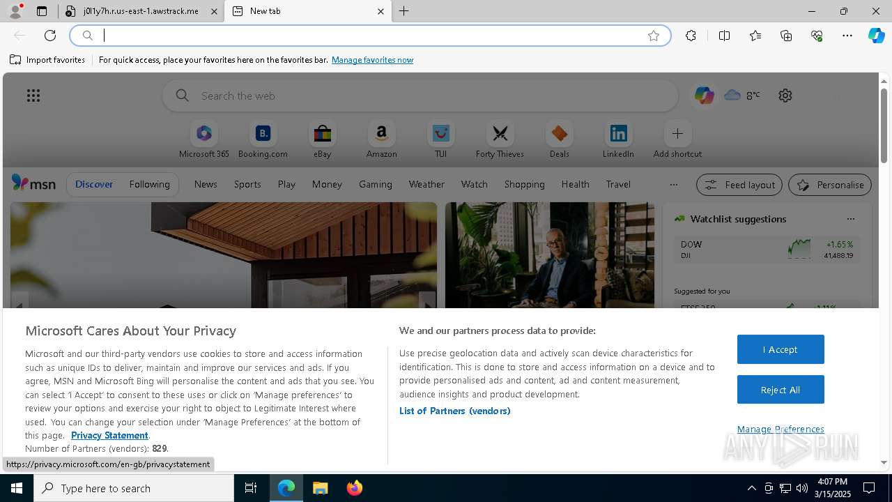This screenshot has width=892, height=502.
Task: Open List of Partners (vendors) link
Action: [455, 411]
